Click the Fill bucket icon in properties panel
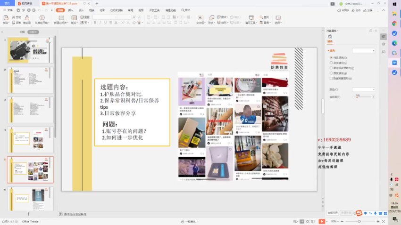This screenshot has height=225, width=401. tap(330, 37)
